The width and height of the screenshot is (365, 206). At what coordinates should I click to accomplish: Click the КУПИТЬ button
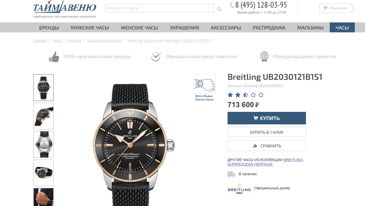click(x=267, y=118)
